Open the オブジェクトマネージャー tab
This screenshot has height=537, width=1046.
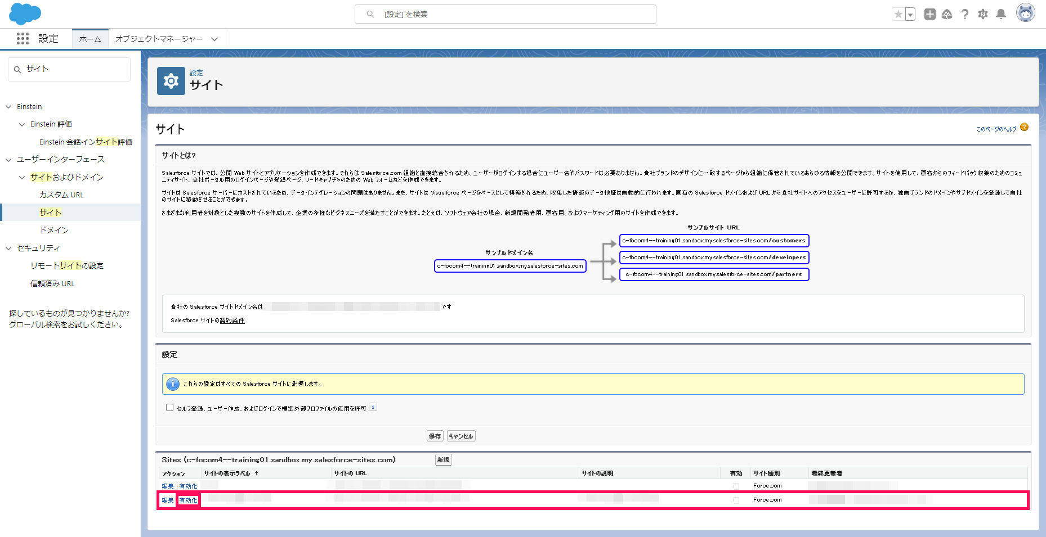[159, 39]
